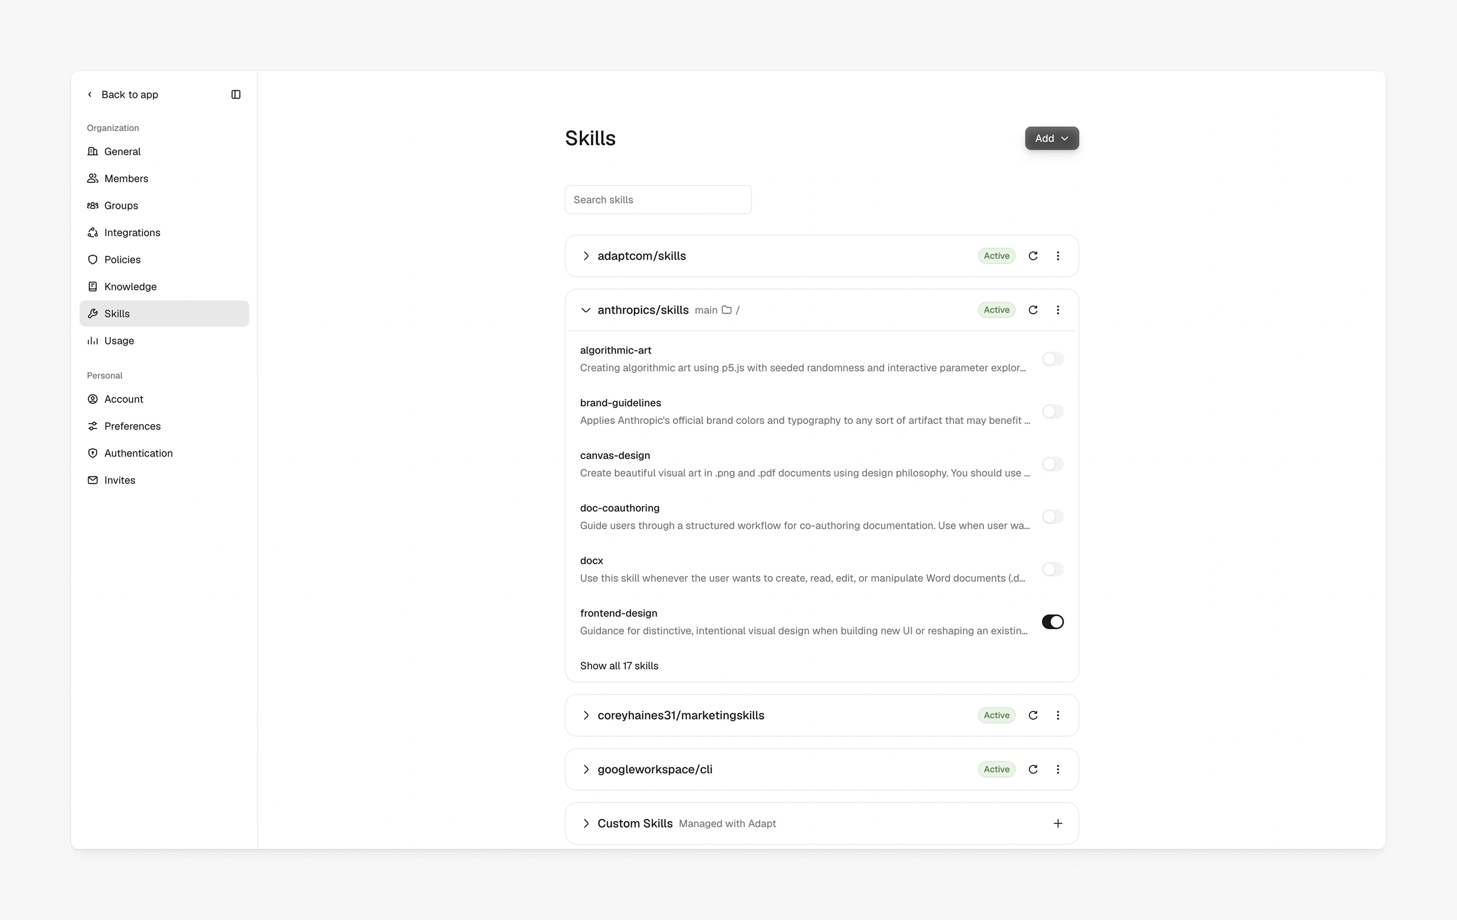The image size is (1457, 920).
Task: Open more options for coreyhaines31/marketingskills
Action: (1058, 715)
